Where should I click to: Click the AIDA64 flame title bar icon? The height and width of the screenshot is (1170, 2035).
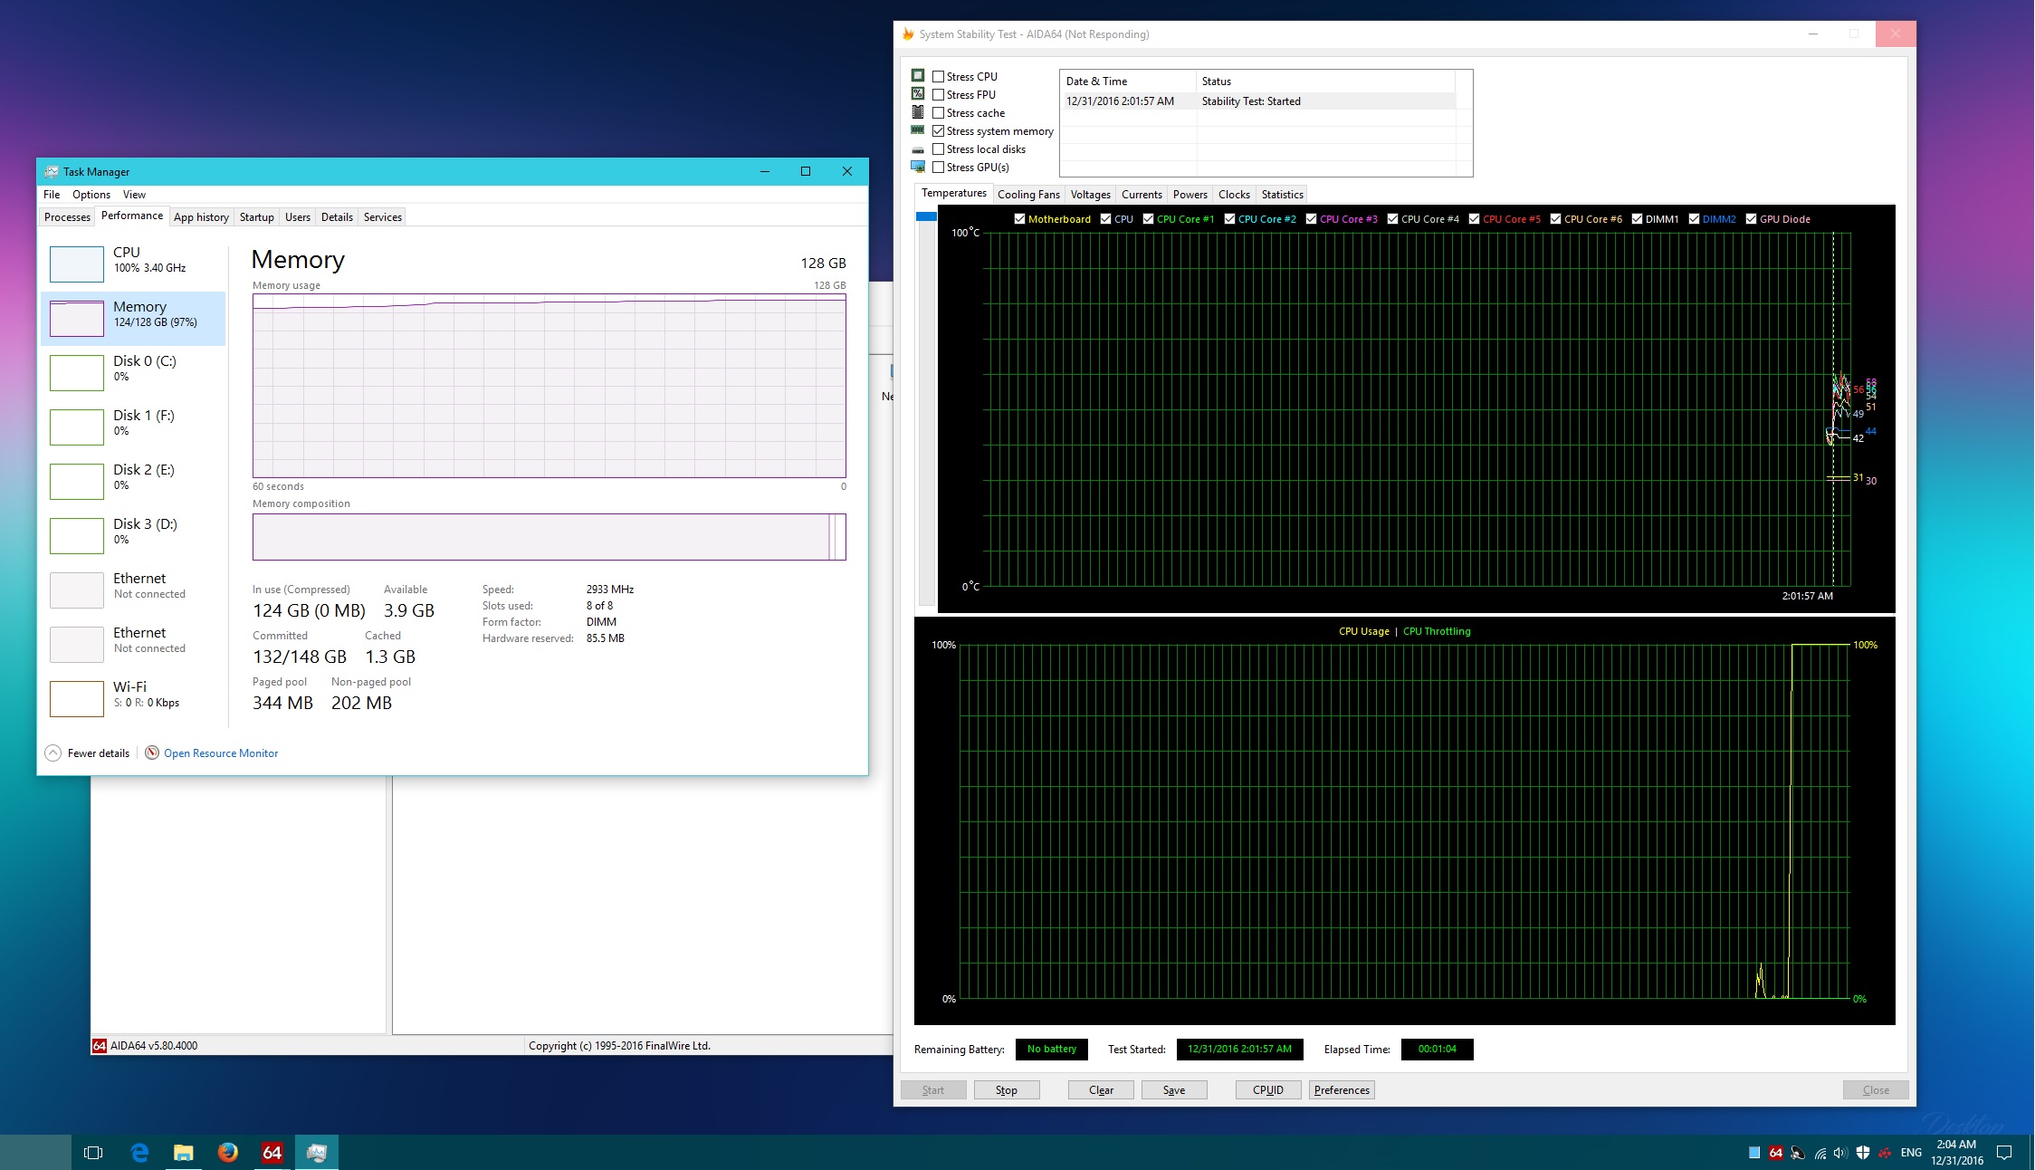click(x=908, y=34)
